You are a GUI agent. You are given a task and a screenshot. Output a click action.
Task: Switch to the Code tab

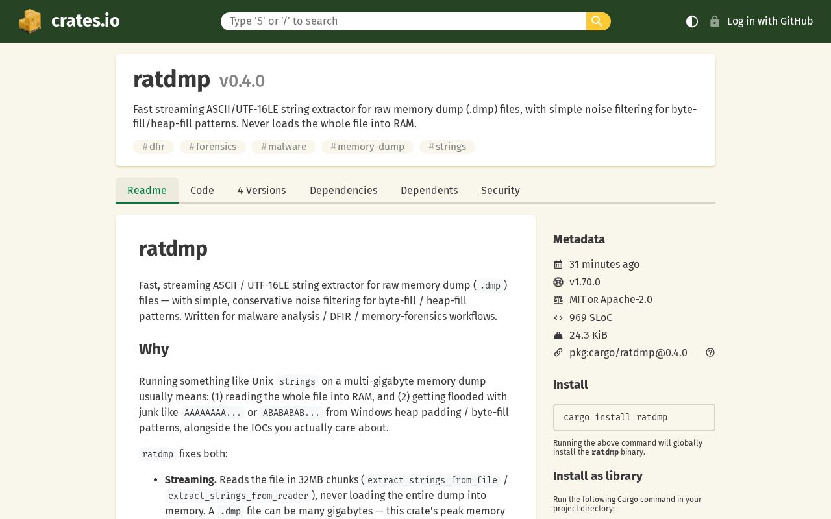(x=202, y=190)
